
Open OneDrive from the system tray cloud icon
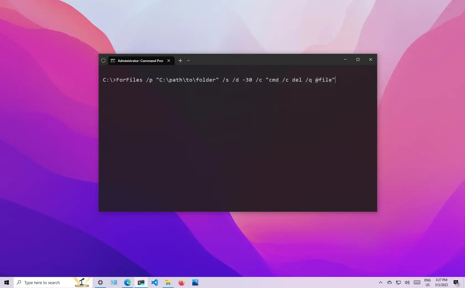390,282
